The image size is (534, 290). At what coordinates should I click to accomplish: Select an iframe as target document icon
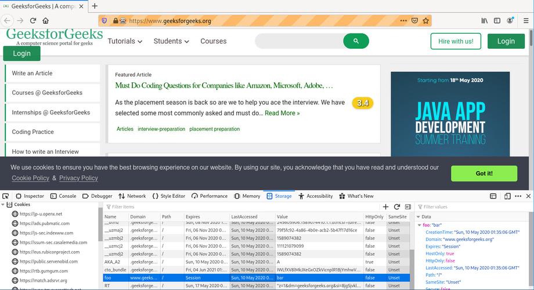[493, 196]
